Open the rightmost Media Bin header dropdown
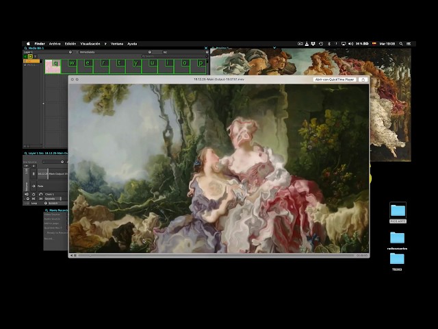438x329 pixels. pos(185,52)
